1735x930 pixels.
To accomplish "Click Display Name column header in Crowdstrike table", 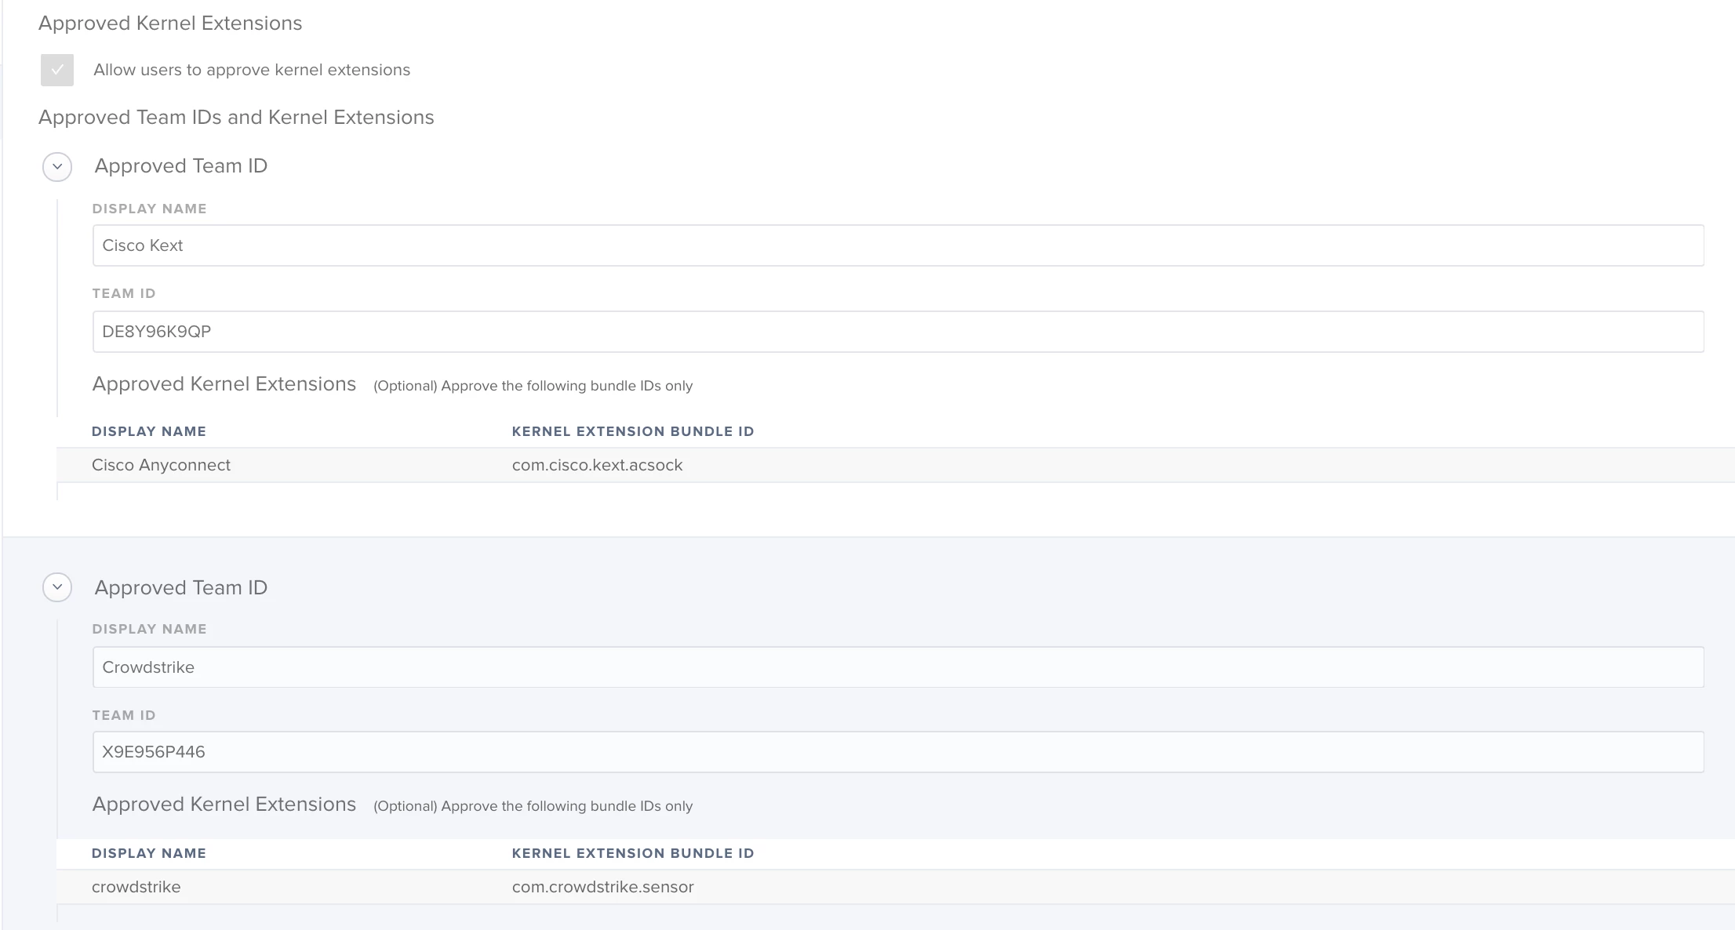I will coord(149,853).
